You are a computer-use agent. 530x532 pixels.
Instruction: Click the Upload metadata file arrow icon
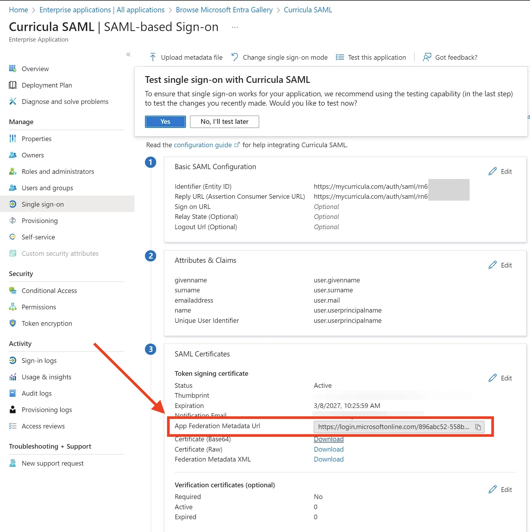tap(153, 57)
